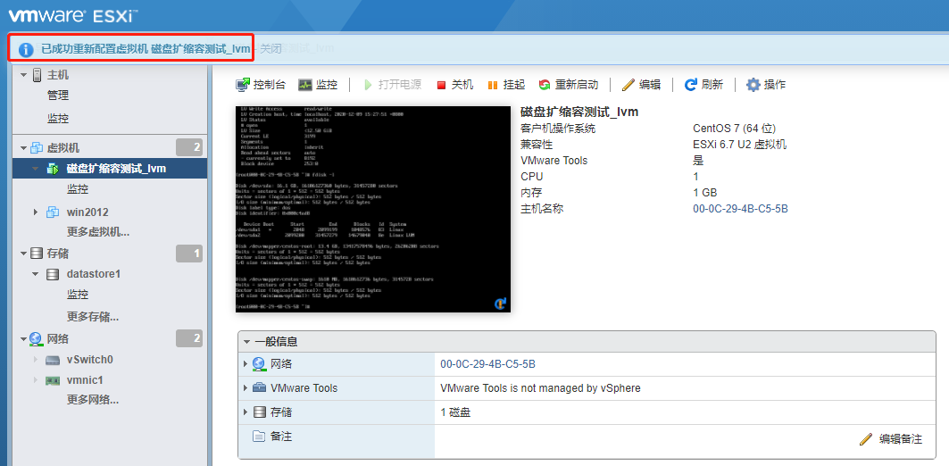Image resolution: width=949 pixels, height=466 pixels.
Task: Select 磁盘扩缩容测试_lvm in navigator
Action: coord(116,169)
